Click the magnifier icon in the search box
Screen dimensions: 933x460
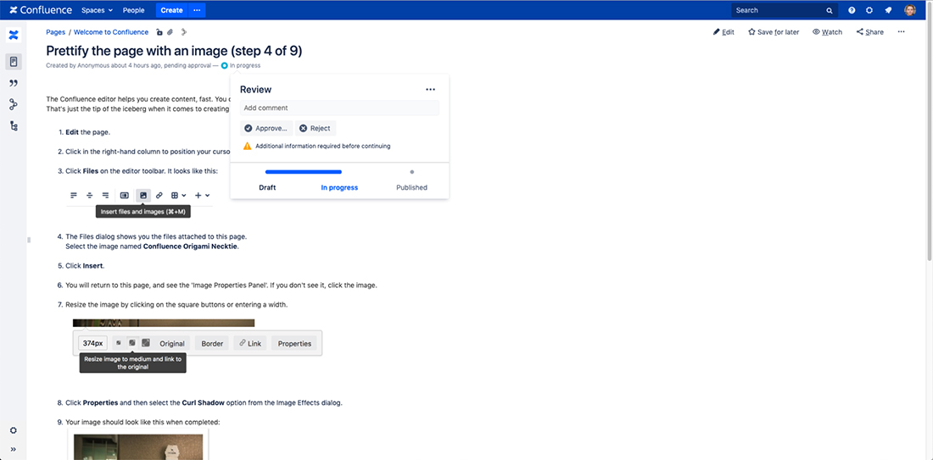[830, 11]
